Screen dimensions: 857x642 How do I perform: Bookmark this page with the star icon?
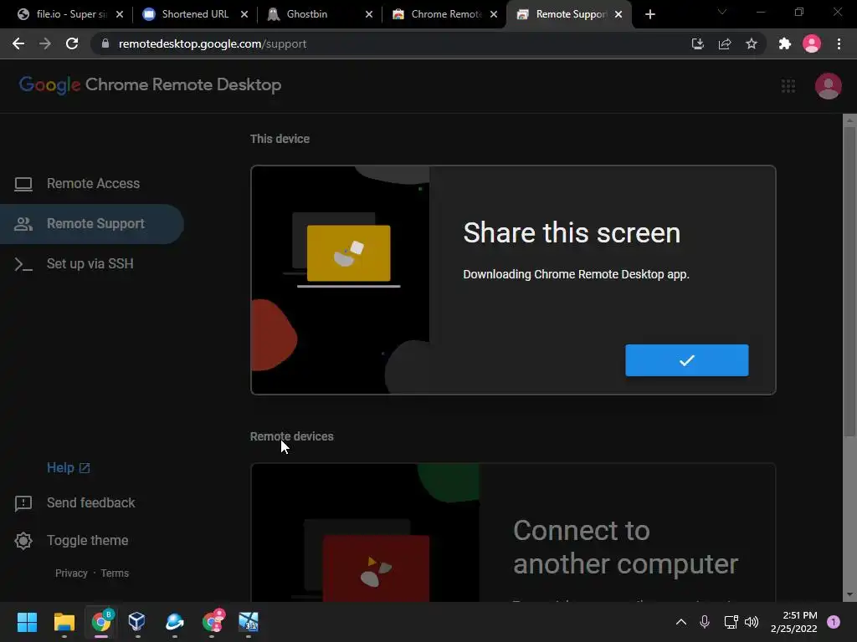[x=752, y=43]
